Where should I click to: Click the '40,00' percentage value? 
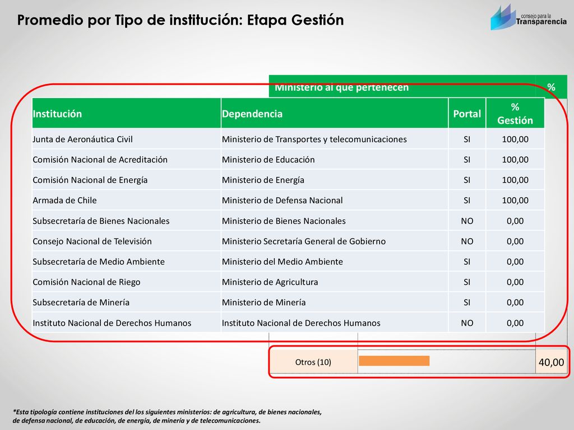pyautogui.click(x=552, y=362)
